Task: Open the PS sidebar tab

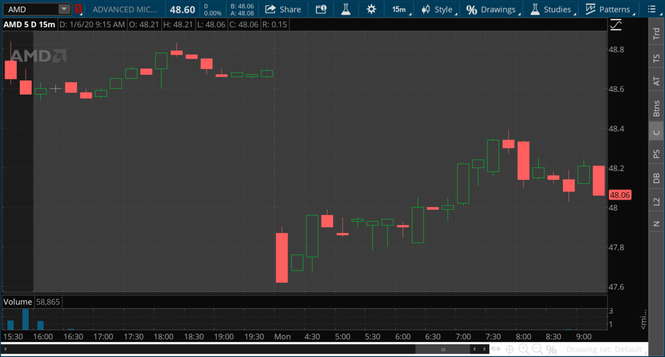Action: [656, 154]
